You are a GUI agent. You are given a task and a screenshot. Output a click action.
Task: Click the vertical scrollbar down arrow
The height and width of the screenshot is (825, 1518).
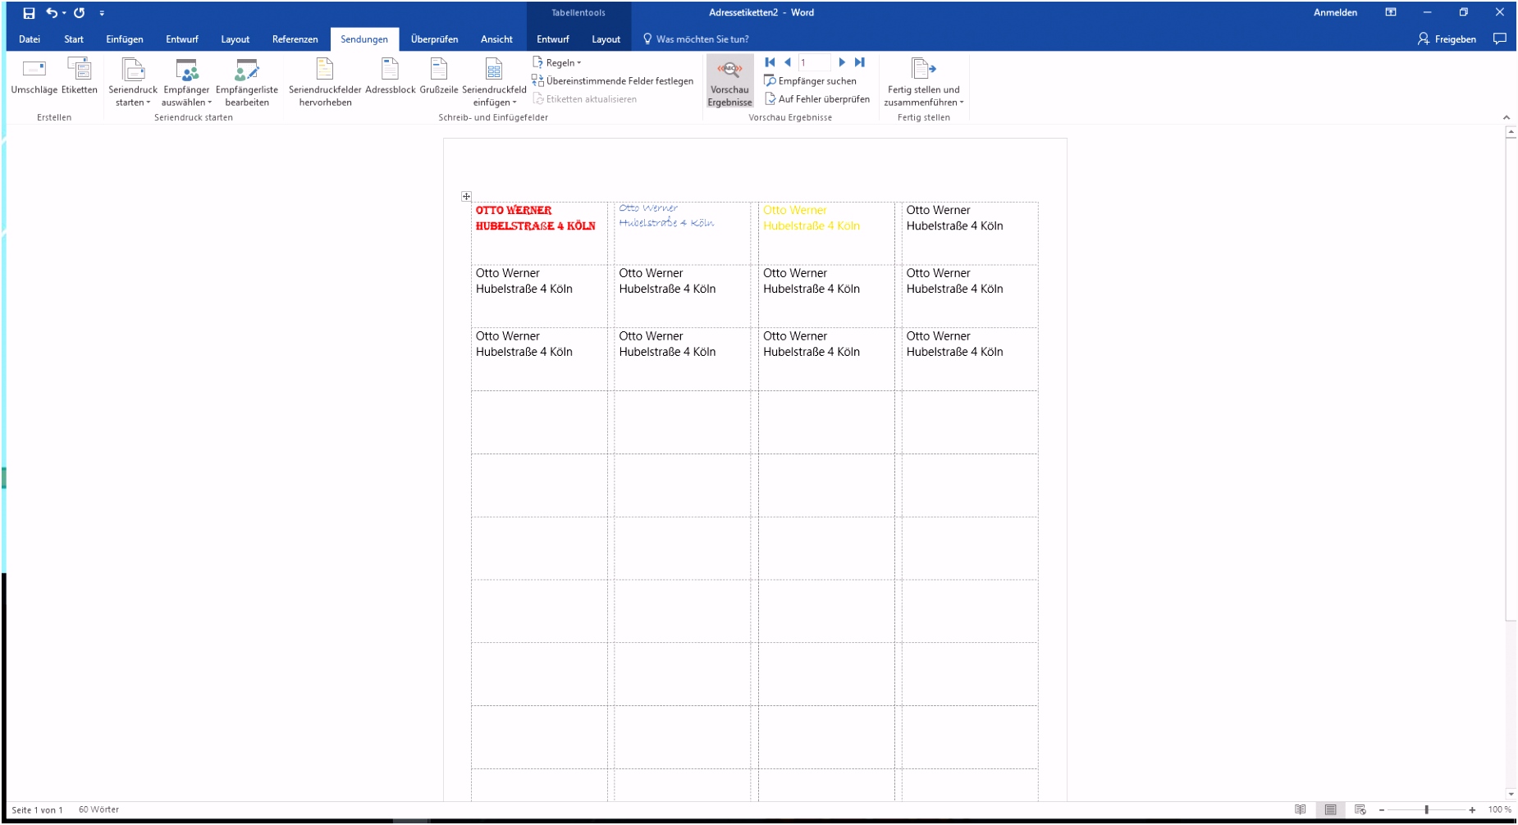(1511, 794)
